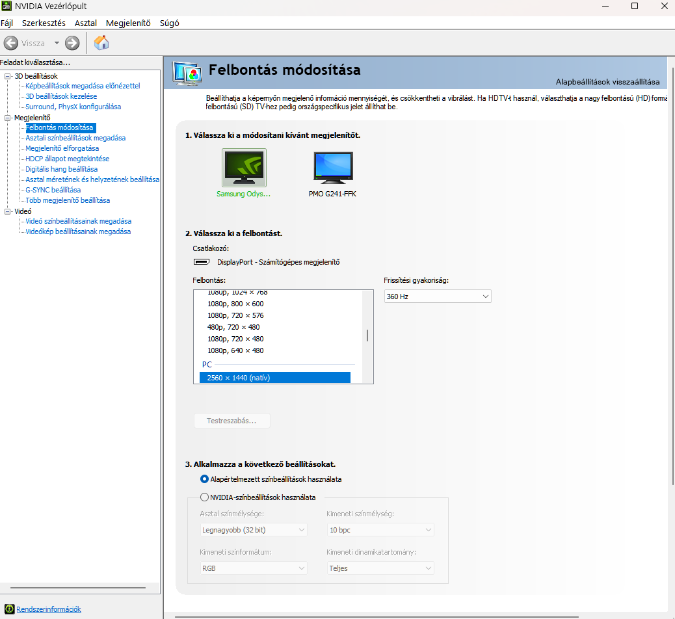The width and height of the screenshot is (675, 619).
Task: Open the Asztal színmélysége dropdown
Action: (254, 530)
